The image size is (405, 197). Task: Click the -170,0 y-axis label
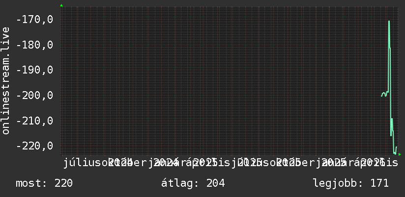pyautogui.click(x=34, y=19)
